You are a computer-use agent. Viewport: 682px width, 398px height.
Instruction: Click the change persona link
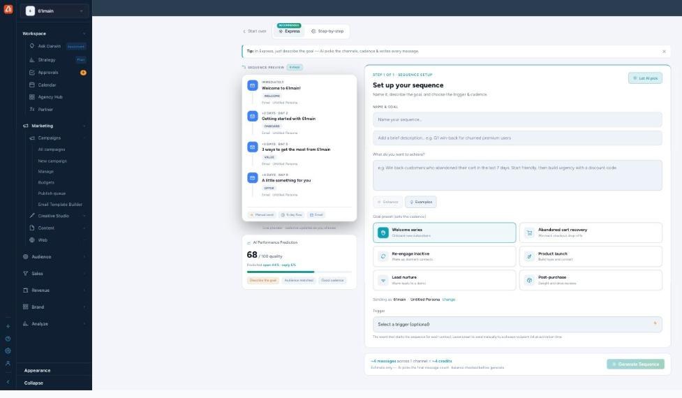coord(448,300)
